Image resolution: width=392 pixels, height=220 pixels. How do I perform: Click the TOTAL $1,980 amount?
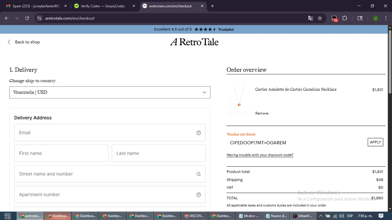(377, 198)
